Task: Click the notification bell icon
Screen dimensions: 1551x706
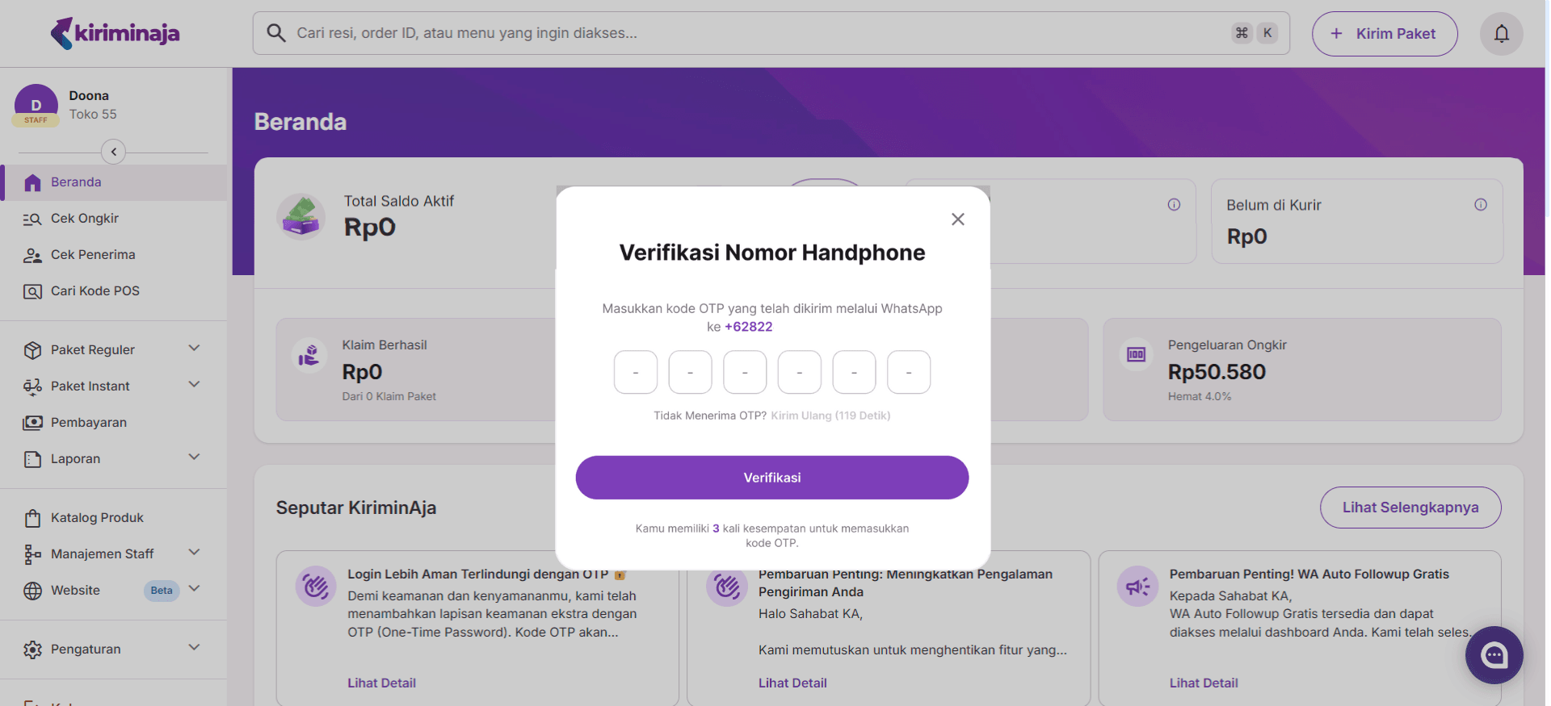Action: pyautogui.click(x=1501, y=34)
